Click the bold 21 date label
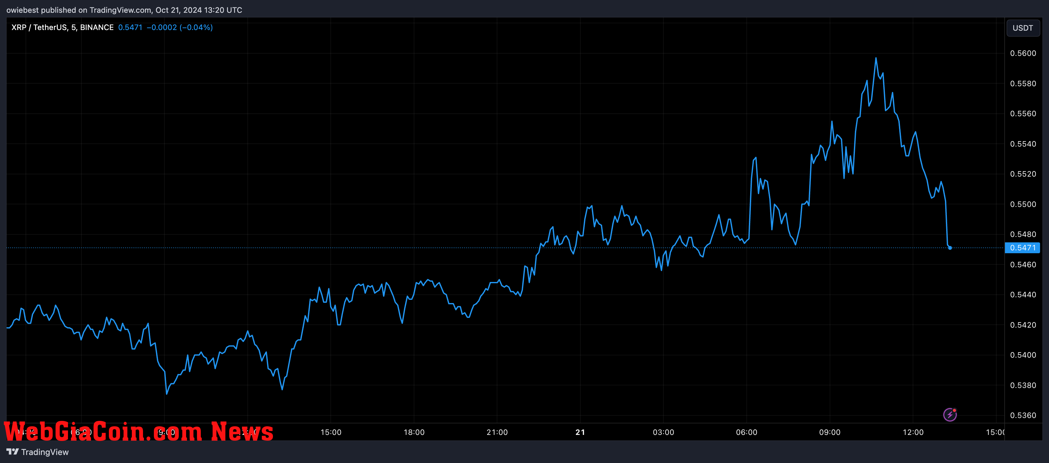1049x463 pixels. [x=580, y=432]
